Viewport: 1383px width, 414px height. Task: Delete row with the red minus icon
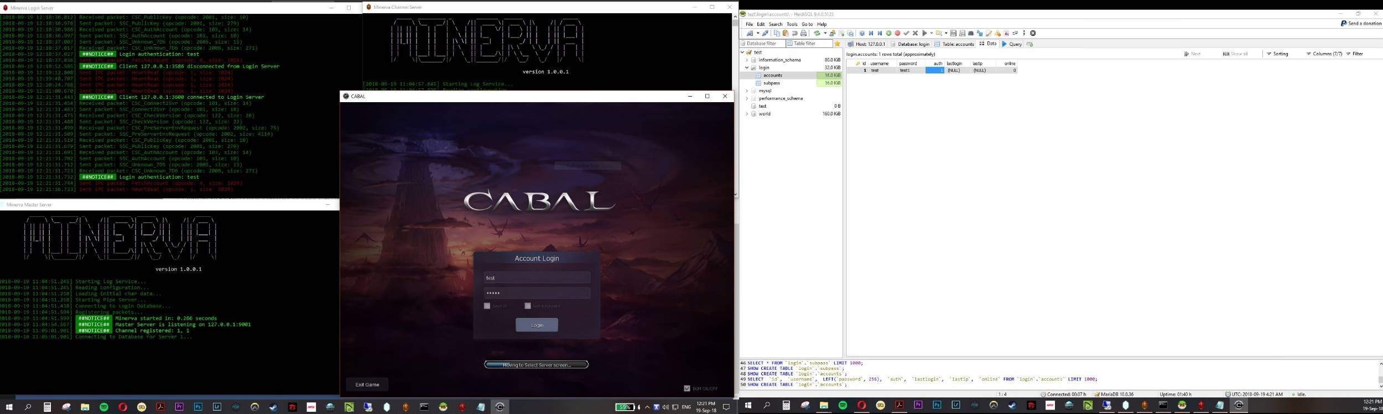tap(897, 33)
